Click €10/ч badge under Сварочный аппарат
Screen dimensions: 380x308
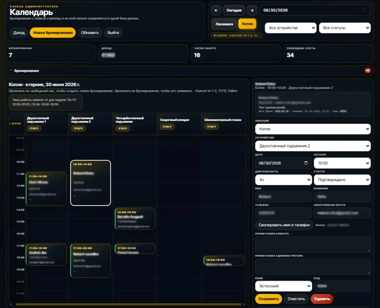[x=167, y=127]
